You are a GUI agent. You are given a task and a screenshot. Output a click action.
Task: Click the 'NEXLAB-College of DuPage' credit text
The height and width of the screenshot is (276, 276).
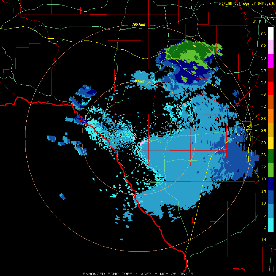click(x=245, y=3)
